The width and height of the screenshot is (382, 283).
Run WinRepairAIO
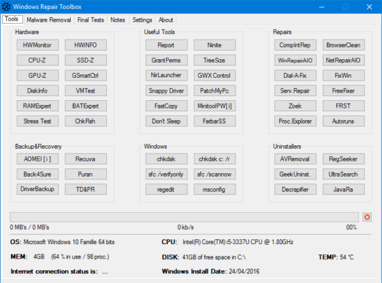tap(295, 60)
